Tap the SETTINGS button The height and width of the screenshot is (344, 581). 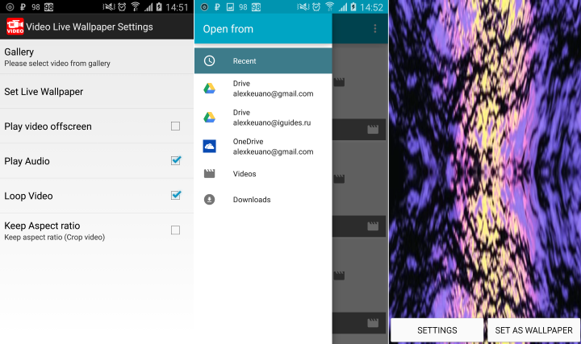pos(437,330)
